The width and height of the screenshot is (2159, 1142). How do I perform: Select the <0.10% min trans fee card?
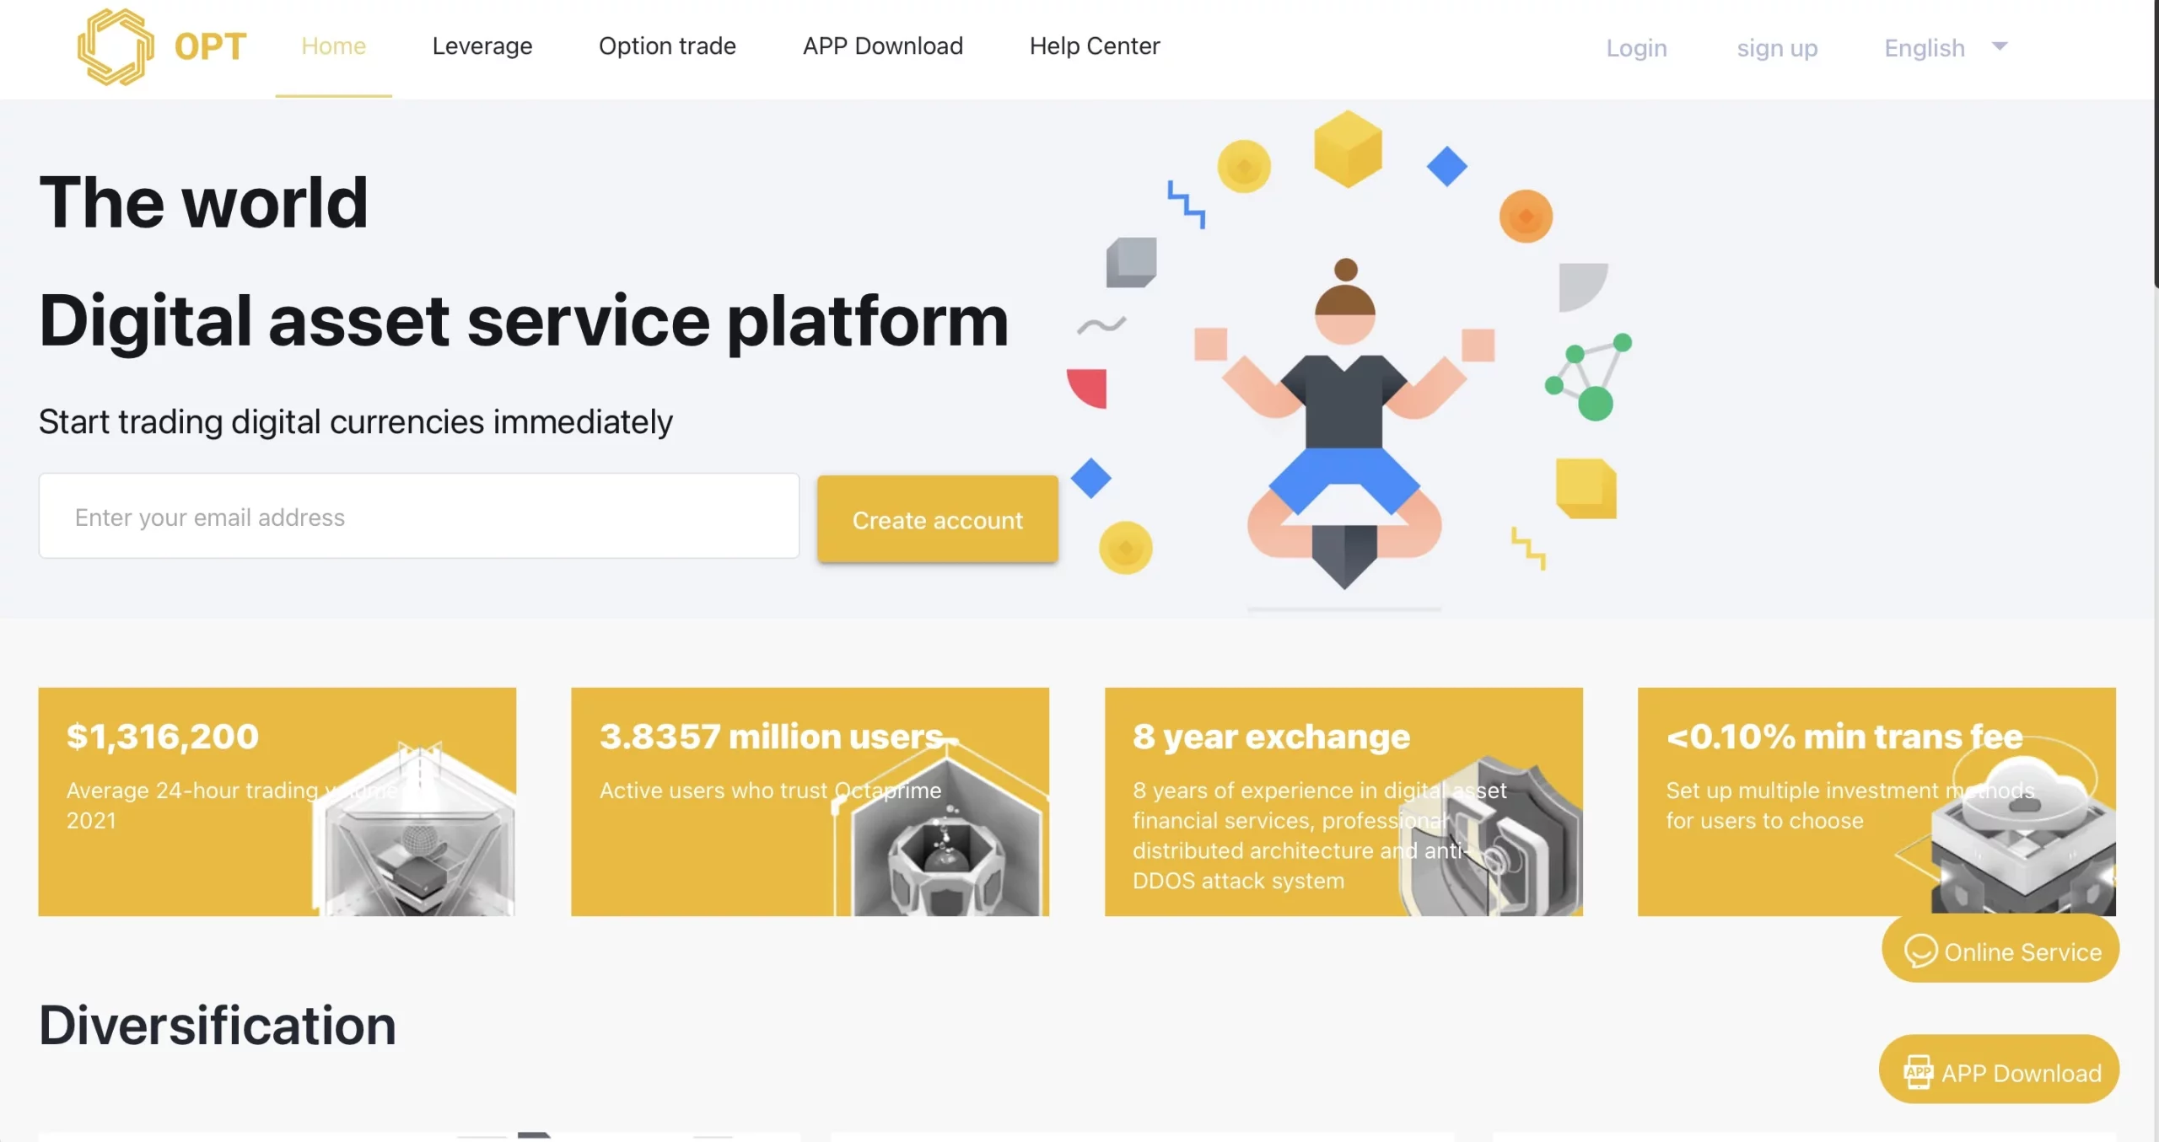[1876, 802]
